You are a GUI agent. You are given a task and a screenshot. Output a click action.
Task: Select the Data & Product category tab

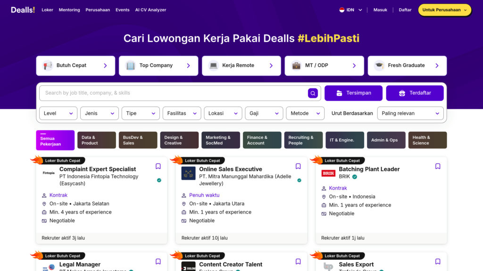[96, 140]
